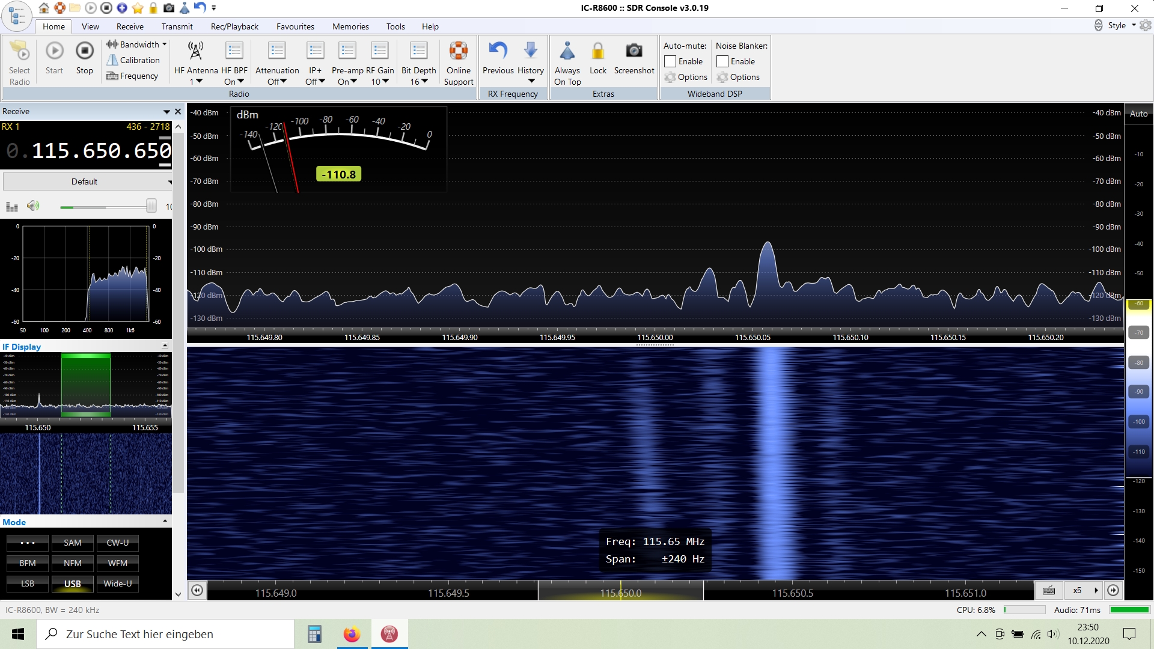Click the padlock icon in quick access toolbar
1154x649 pixels.
click(x=153, y=8)
